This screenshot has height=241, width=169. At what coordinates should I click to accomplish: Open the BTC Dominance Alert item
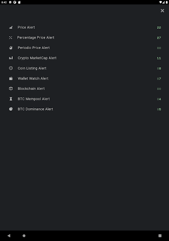[84, 109]
